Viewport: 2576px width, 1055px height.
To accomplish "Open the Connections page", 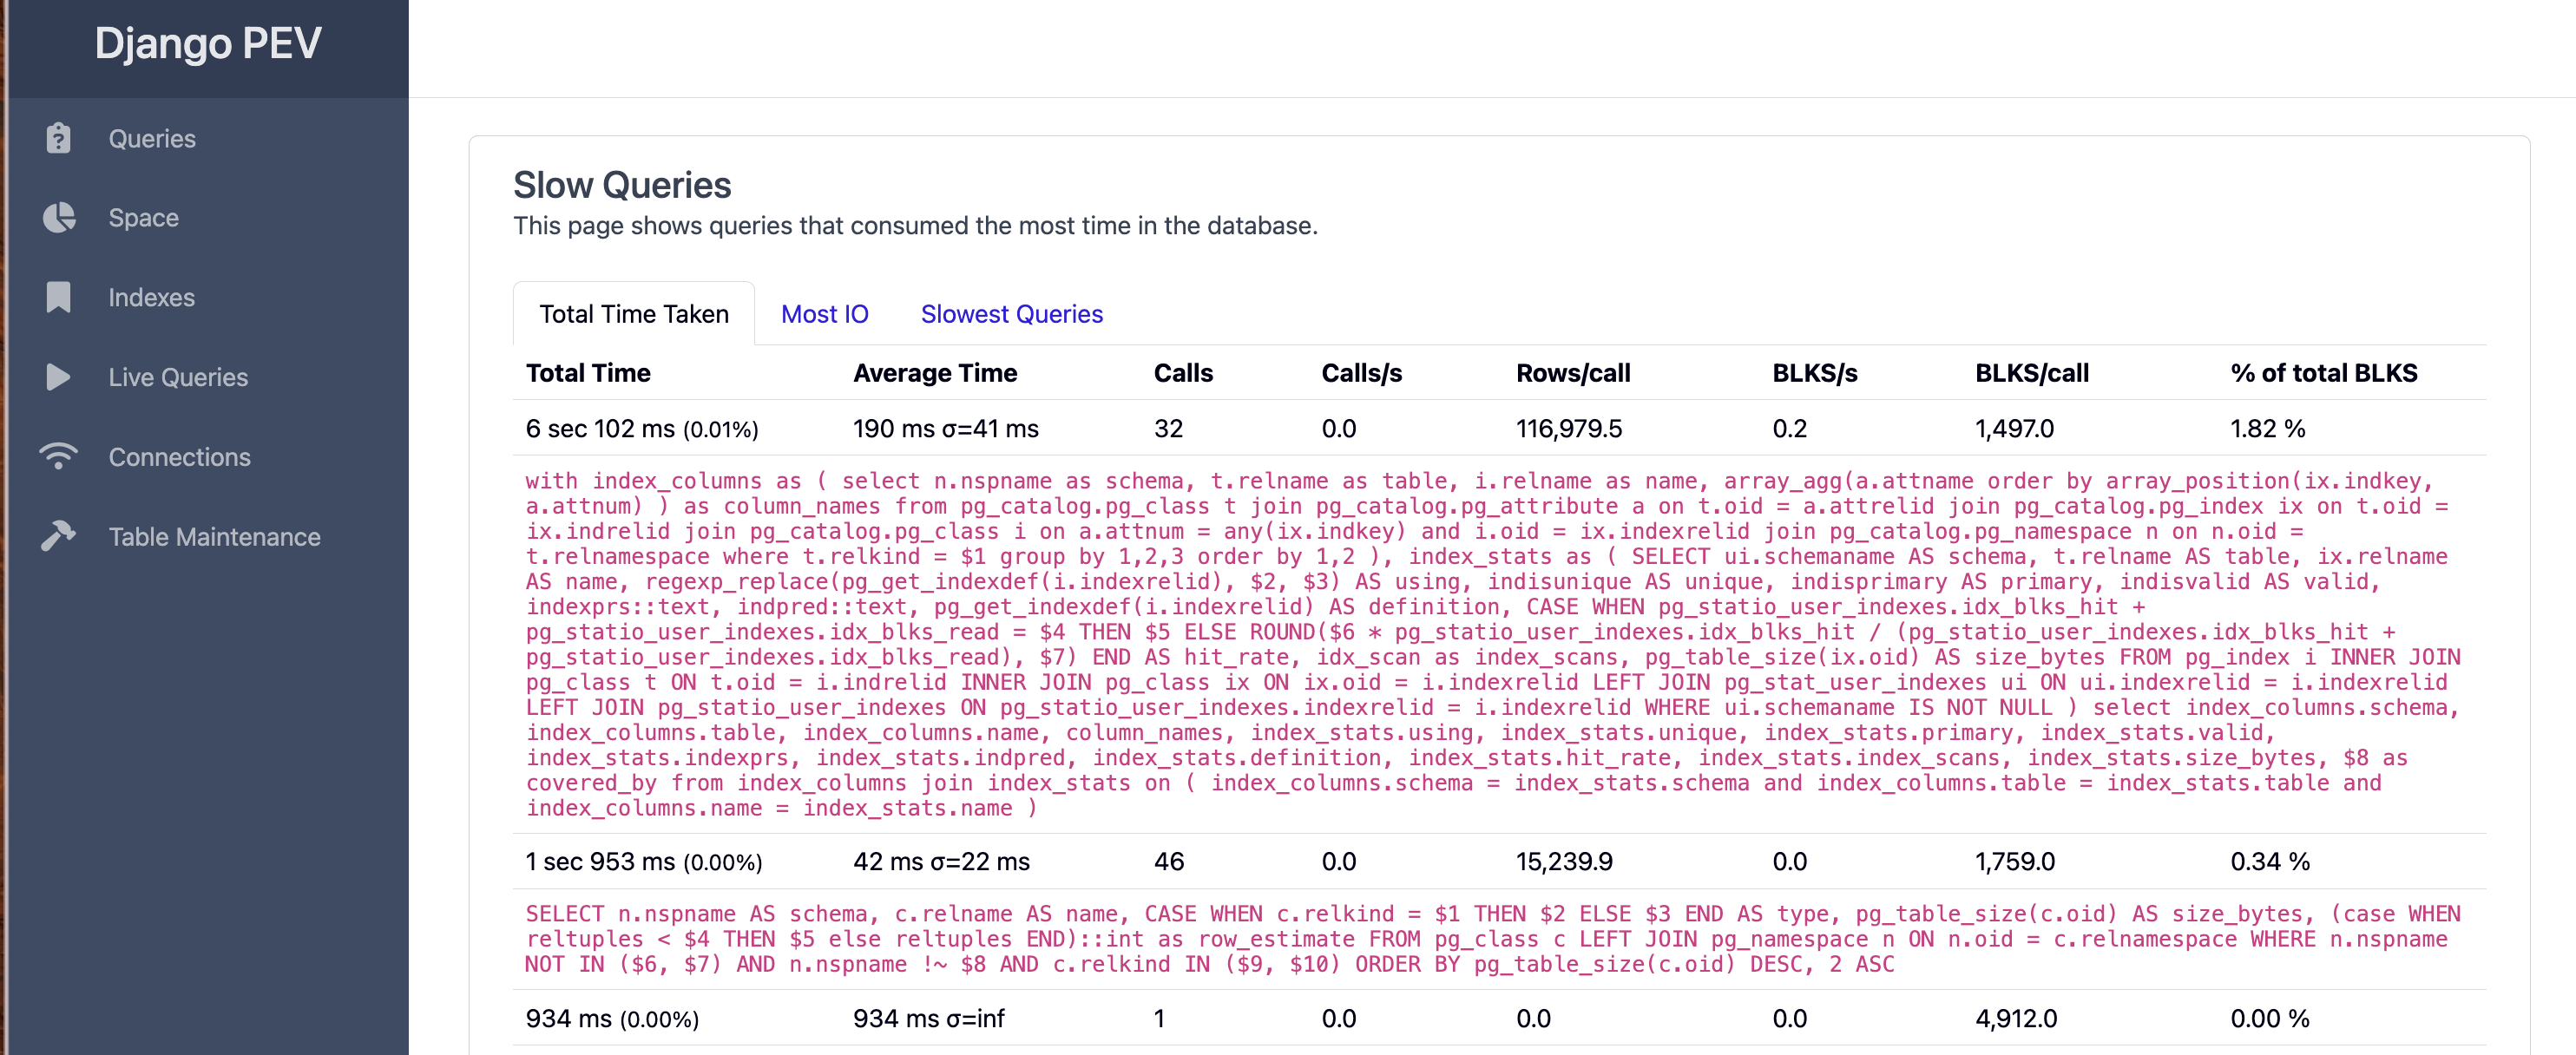I will click(180, 456).
